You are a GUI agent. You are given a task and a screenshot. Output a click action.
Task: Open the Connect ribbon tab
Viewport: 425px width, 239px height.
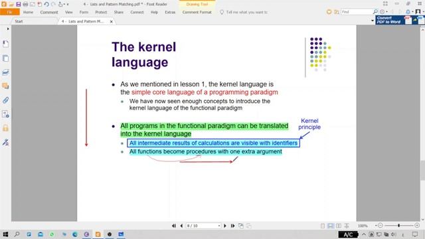137,12
